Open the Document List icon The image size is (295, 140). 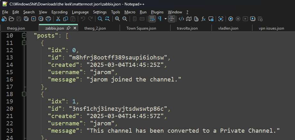(x=196, y=19)
